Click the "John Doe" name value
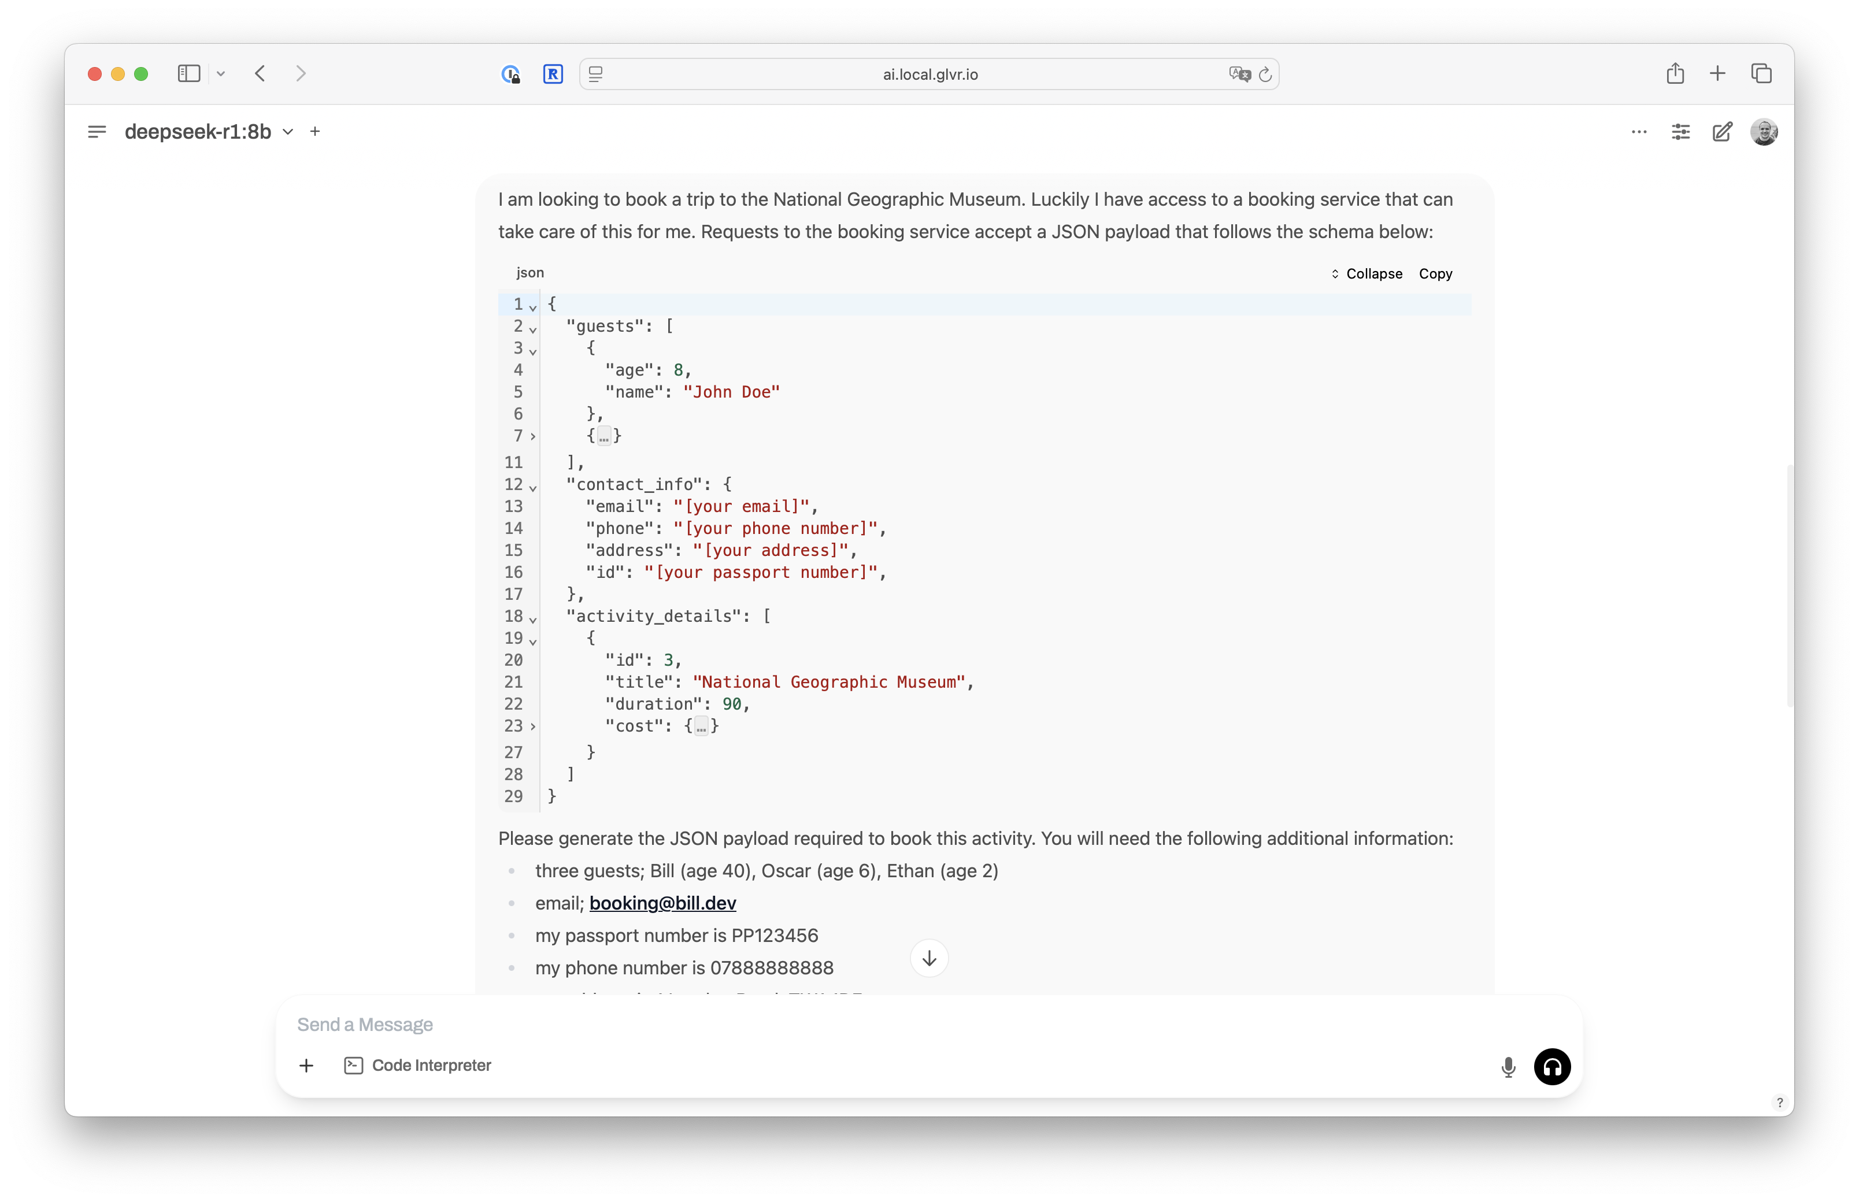Screen dimensions: 1859x1202 point(731,392)
